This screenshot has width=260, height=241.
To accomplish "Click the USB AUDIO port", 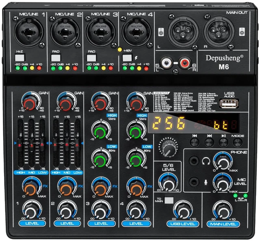I will (229, 104).
